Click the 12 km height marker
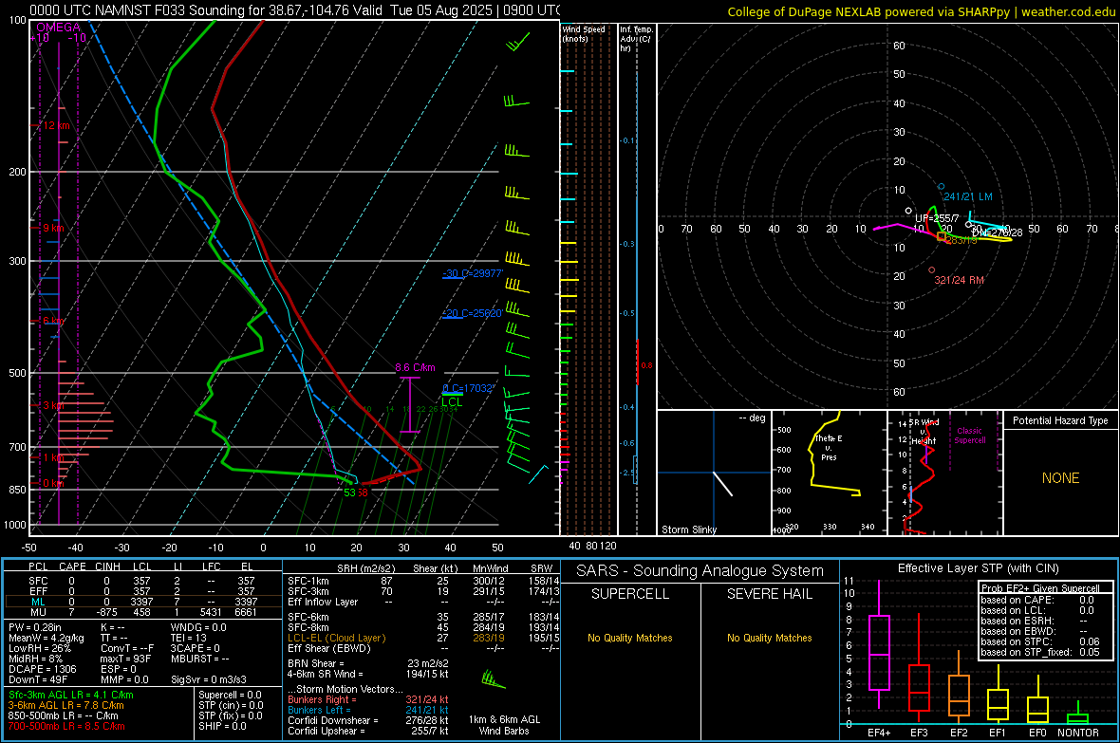Screen dimensions: 1120x743 tap(56, 126)
